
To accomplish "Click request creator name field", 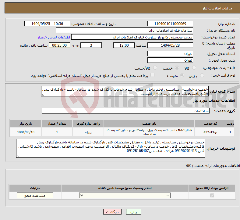I will tap(132, 37).
